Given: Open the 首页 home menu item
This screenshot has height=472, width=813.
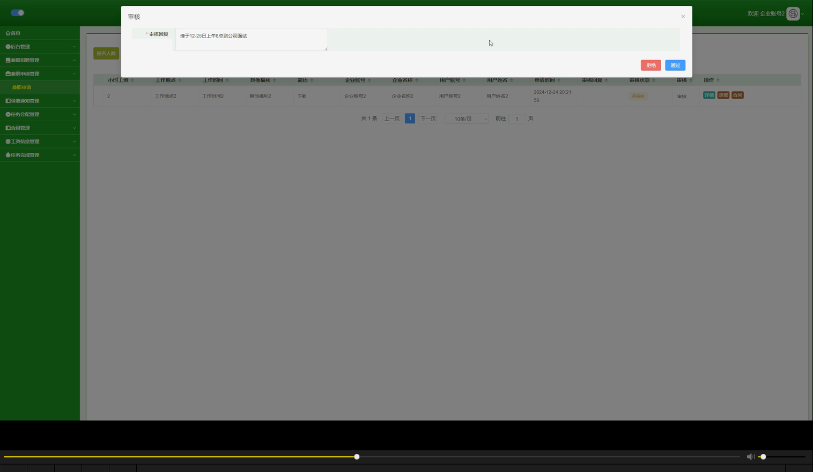Looking at the screenshot, I should coord(40,33).
